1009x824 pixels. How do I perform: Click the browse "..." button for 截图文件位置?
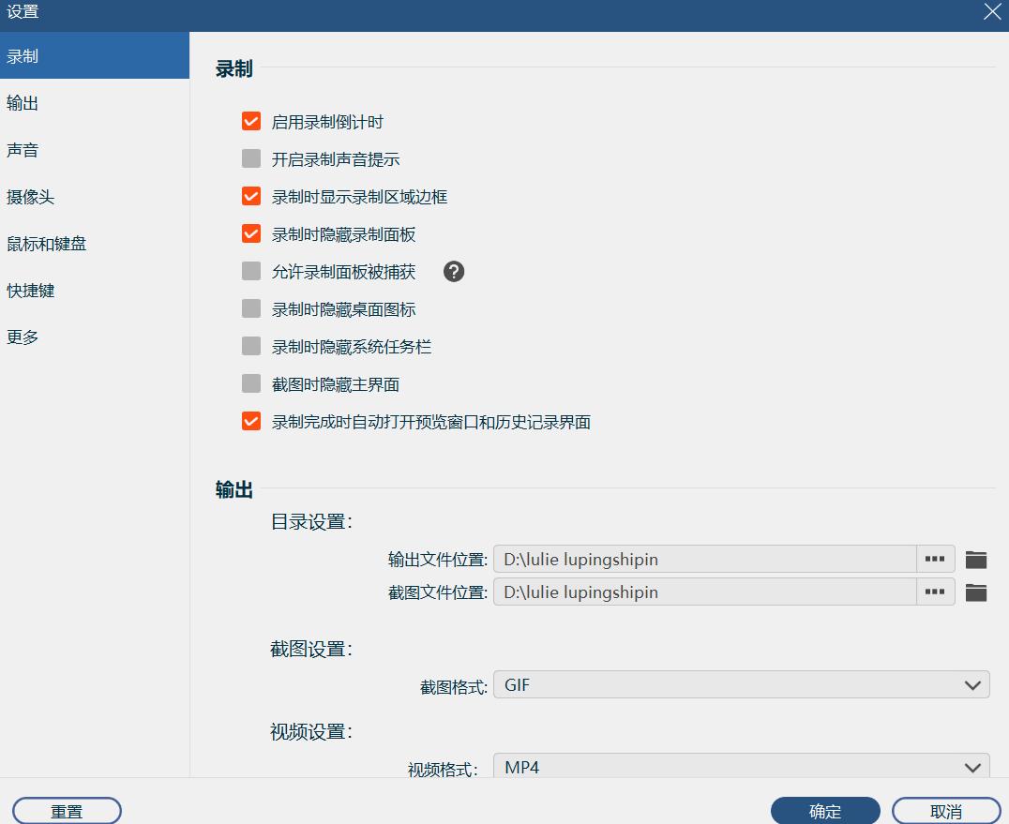tap(935, 592)
